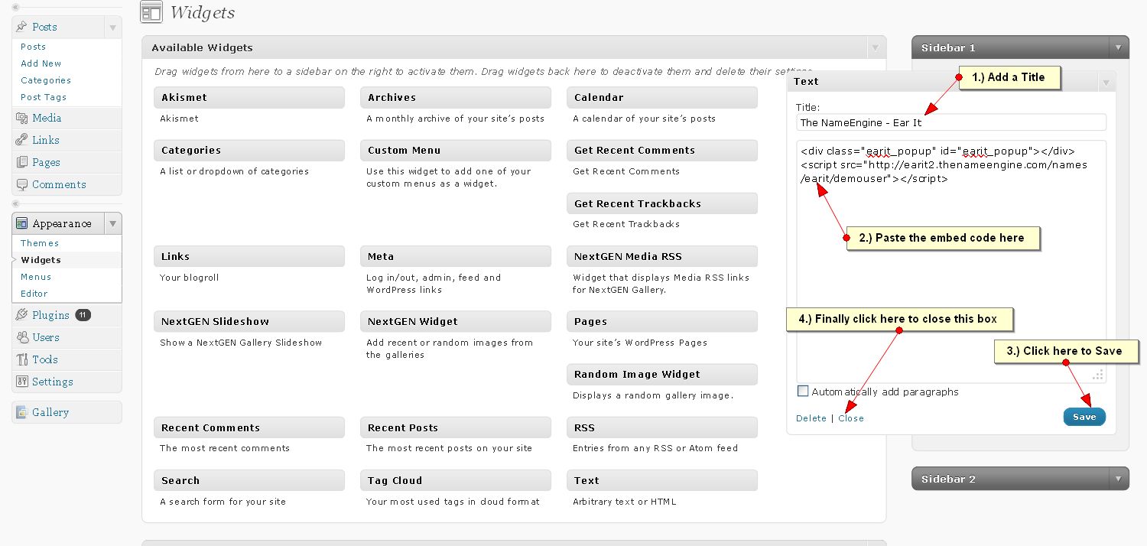Select the NextGEN Slideshow widget
This screenshot has height=546, width=1147.
point(249,322)
